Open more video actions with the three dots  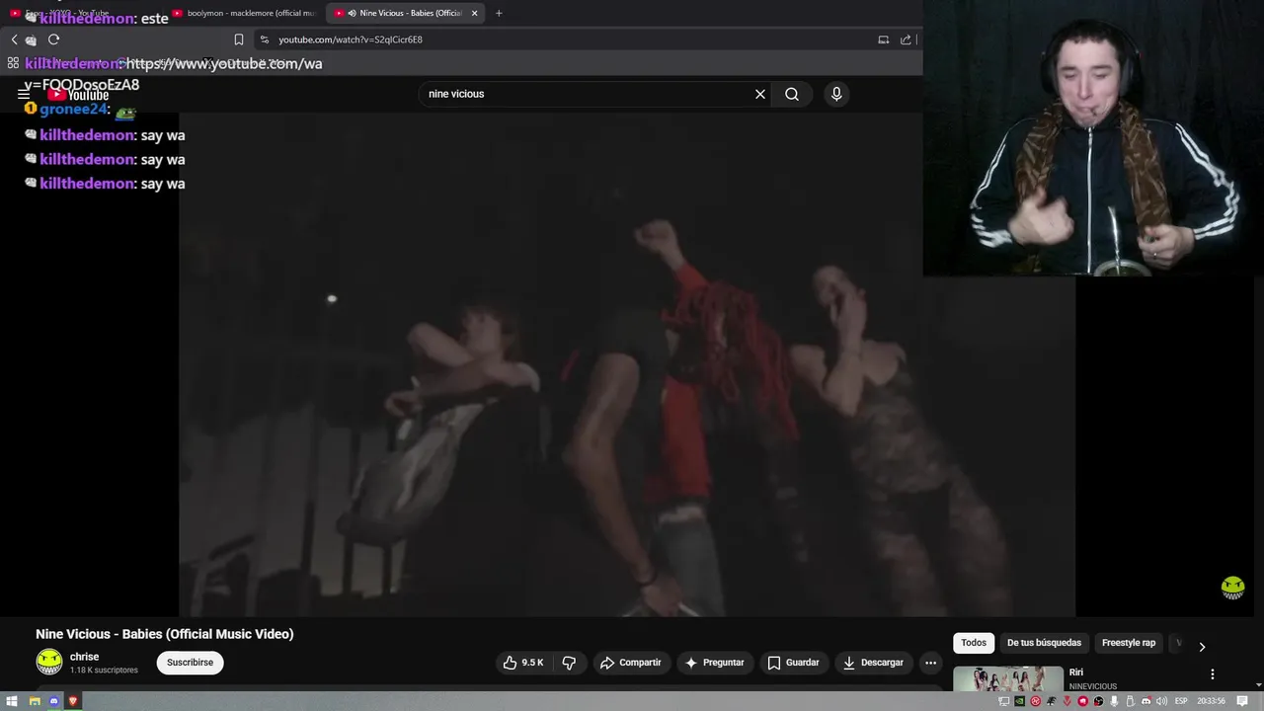930,663
